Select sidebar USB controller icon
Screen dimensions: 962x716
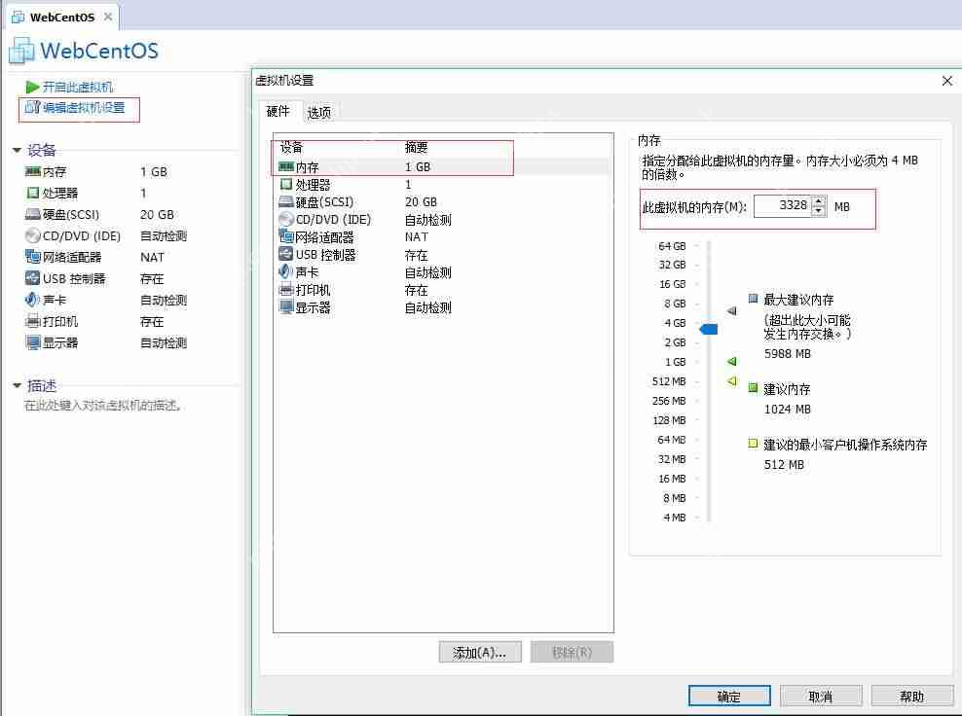(32, 278)
